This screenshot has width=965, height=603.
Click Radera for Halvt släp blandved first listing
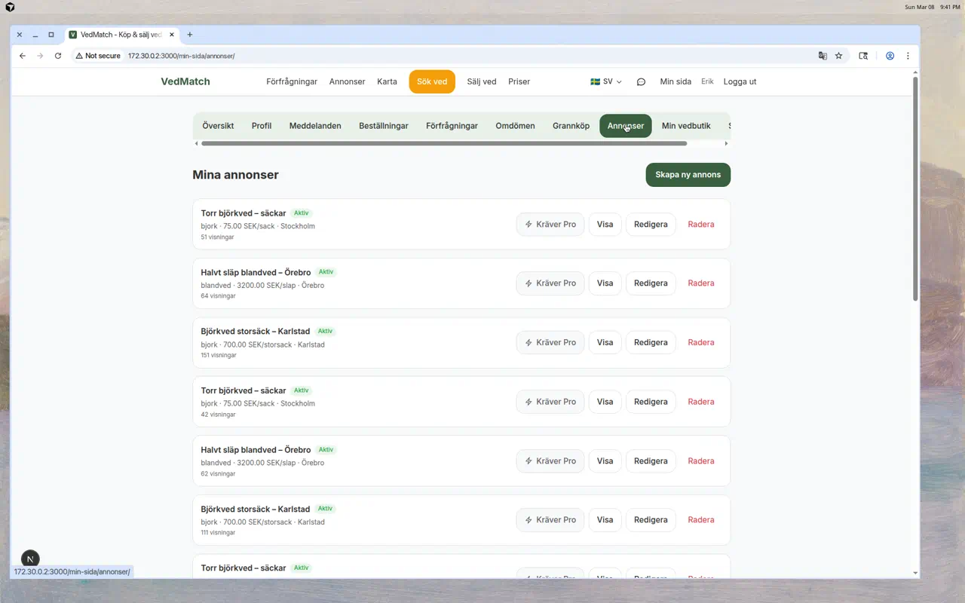coord(700,283)
